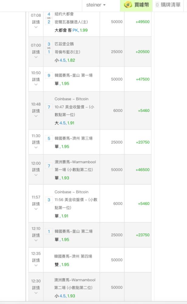
Task: Click the coin icon beside 買噓幣
Action: pos(128,5)
